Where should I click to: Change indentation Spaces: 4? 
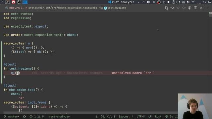126,117
